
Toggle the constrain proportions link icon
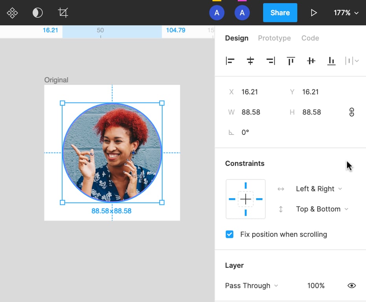(351, 112)
